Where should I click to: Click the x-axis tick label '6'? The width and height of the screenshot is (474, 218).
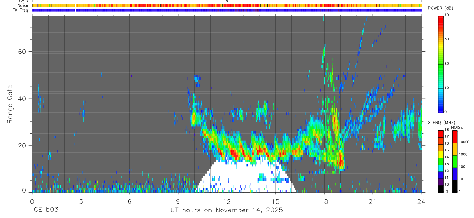(x=129, y=201)
